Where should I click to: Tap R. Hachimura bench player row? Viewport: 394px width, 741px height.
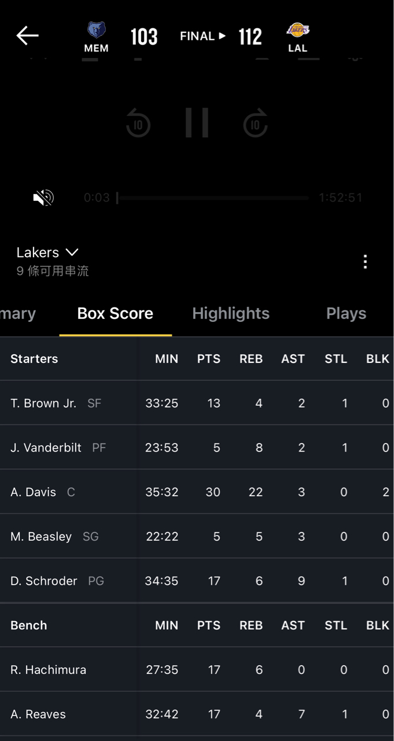pyautogui.click(x=49, y=670)
